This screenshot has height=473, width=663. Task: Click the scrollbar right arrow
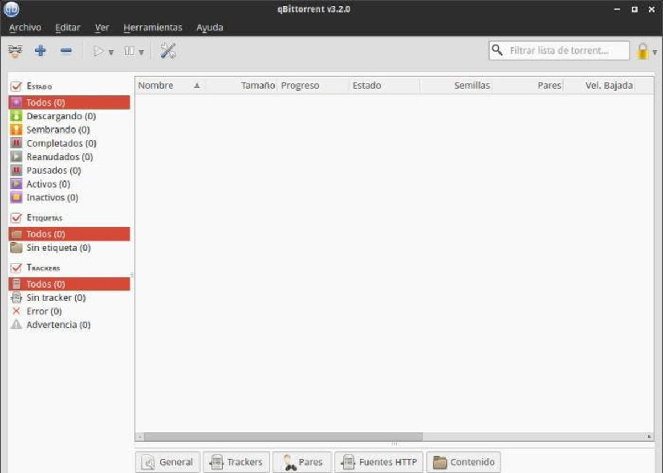coord(649,437)
